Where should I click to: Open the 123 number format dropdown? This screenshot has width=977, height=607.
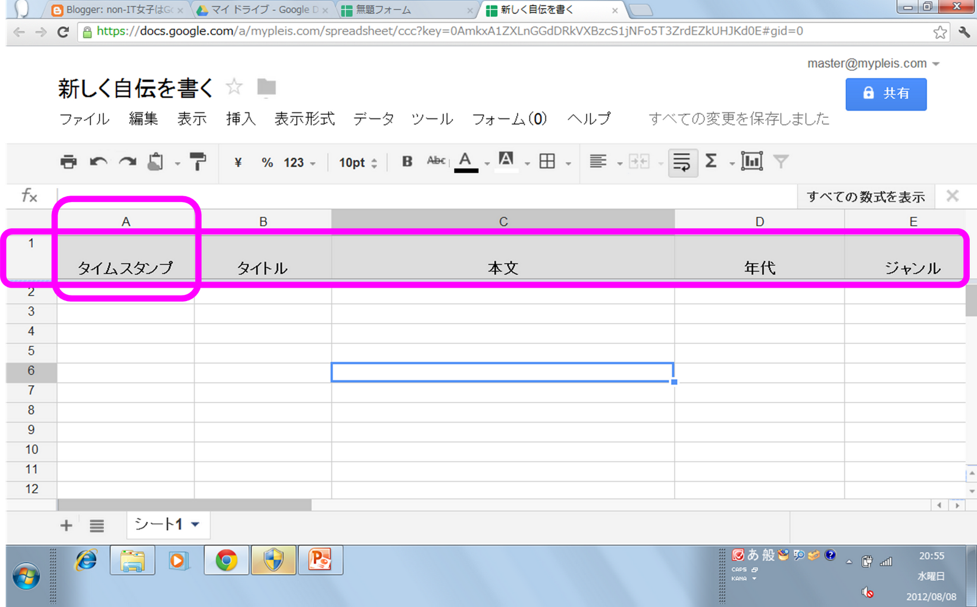click(300, 162)
